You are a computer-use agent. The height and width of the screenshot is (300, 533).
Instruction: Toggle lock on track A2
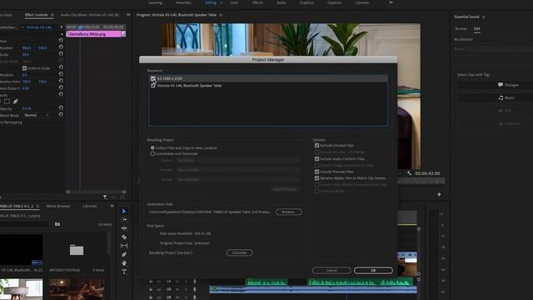click(151, 290)
